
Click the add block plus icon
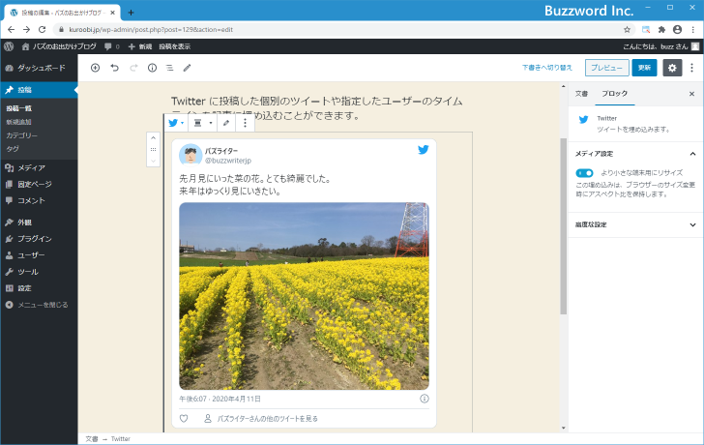(x=95, y=68)
